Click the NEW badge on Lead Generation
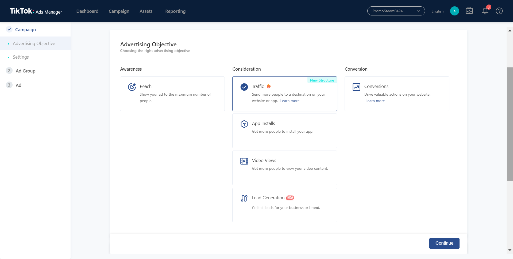The height and width of the screenshot is (259, 513). coord(290,198)
